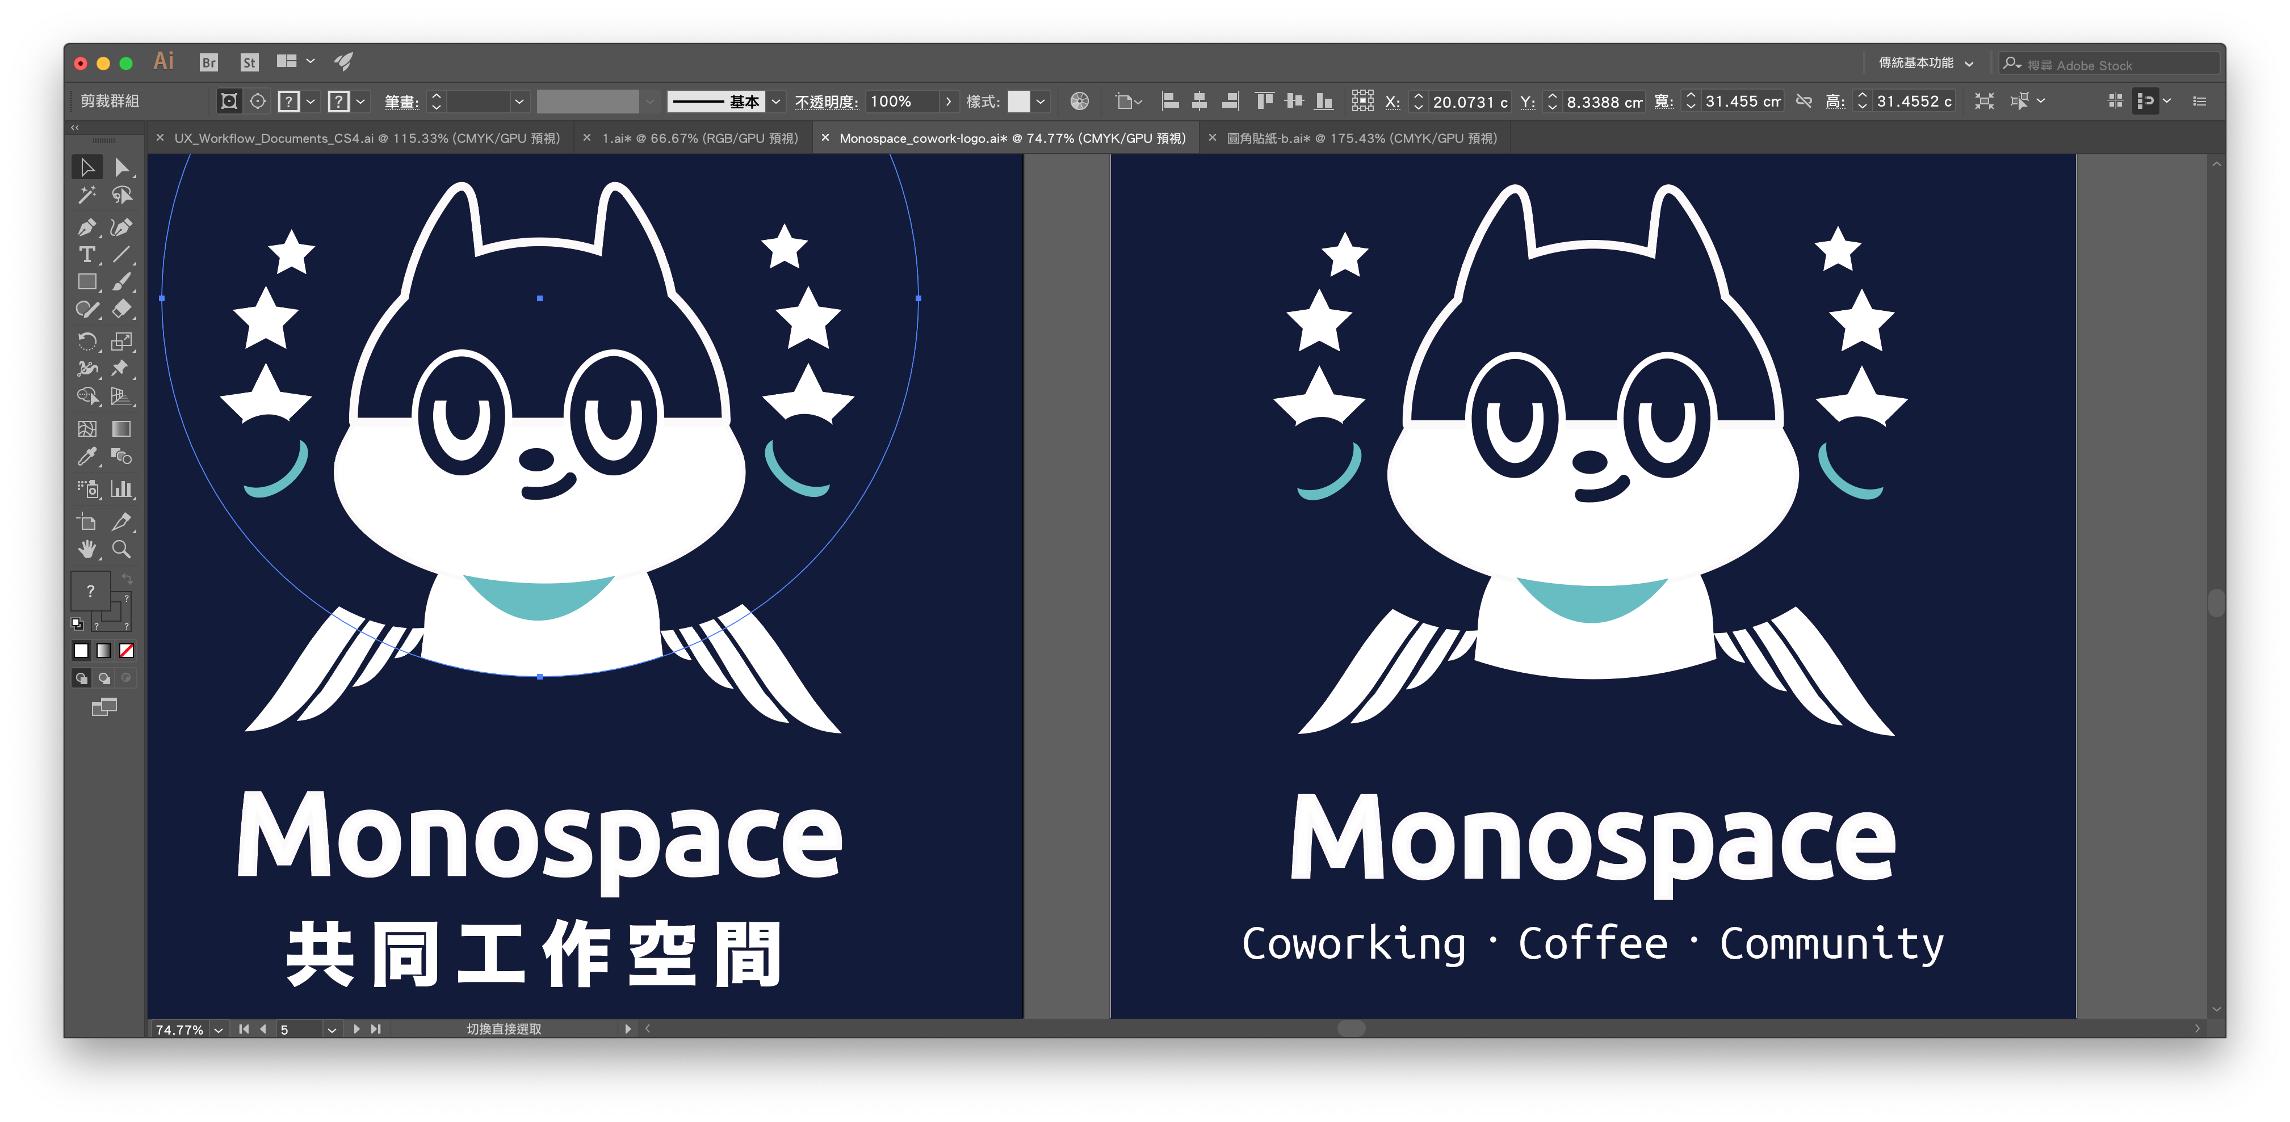Open the 樣式 graphic style dropdown
Viewport: 2290px width, 1122px height.
tap(1040, 102)
